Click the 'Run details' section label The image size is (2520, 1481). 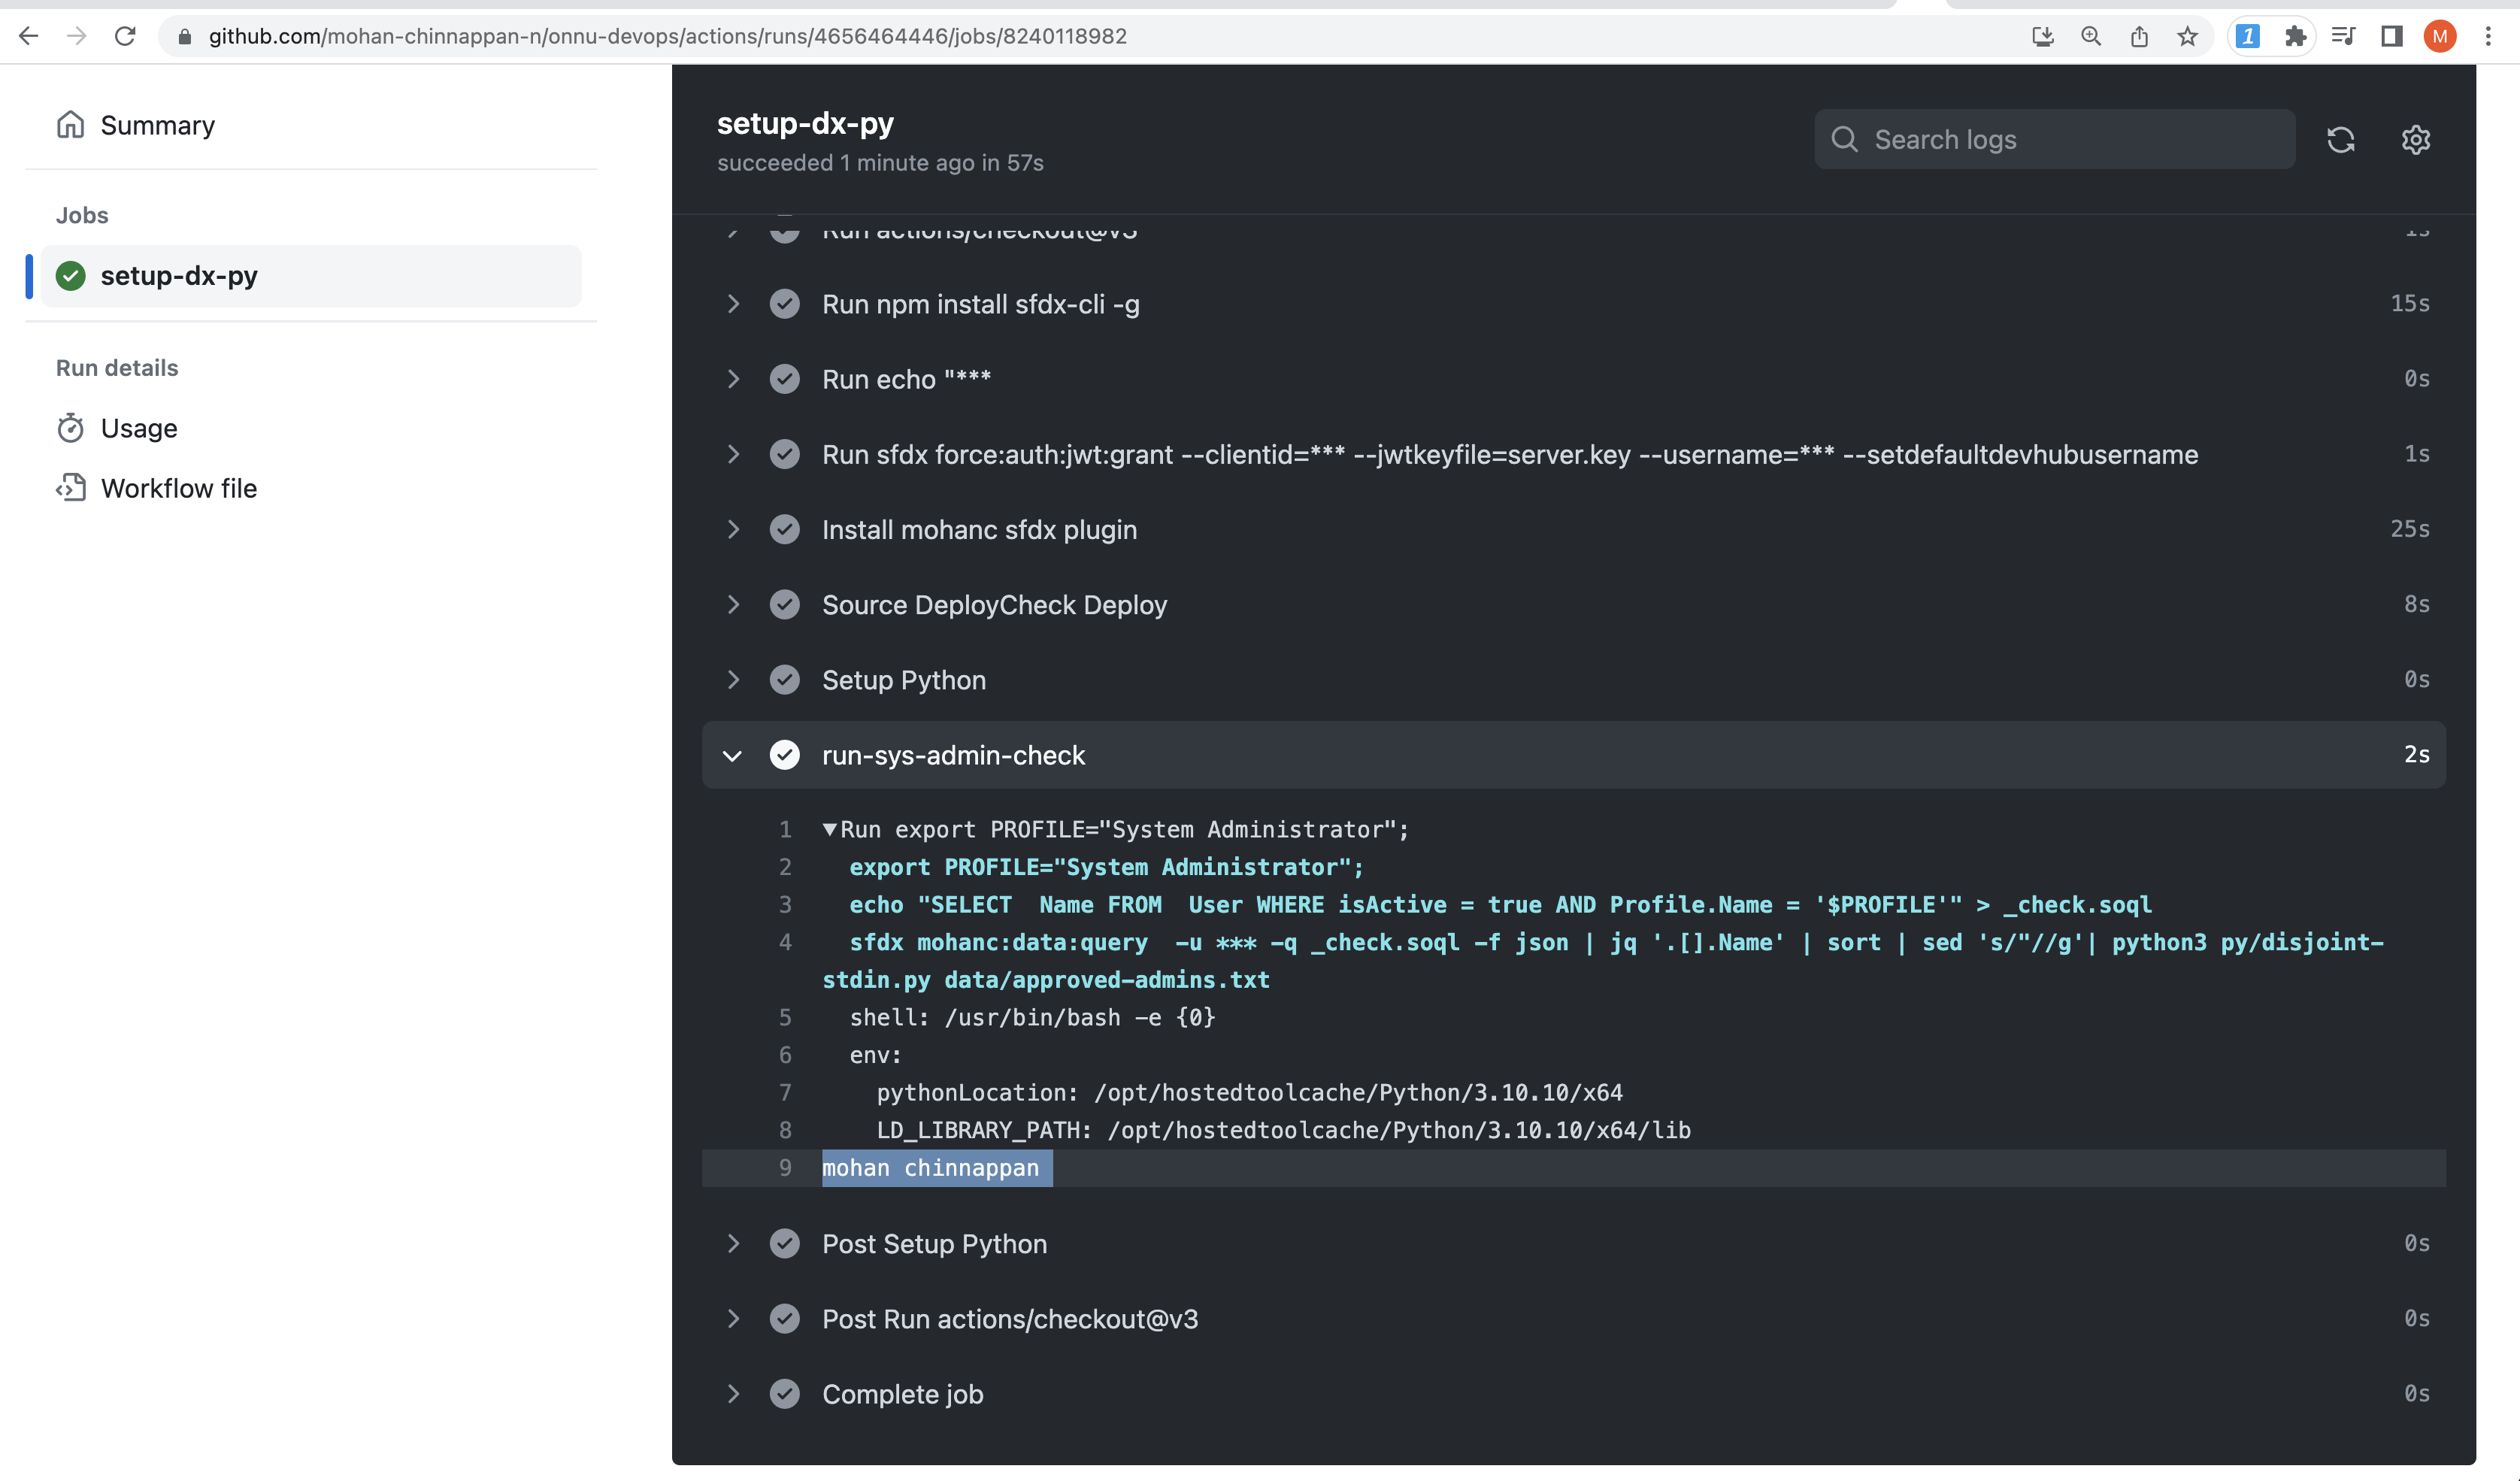(117, 368)
